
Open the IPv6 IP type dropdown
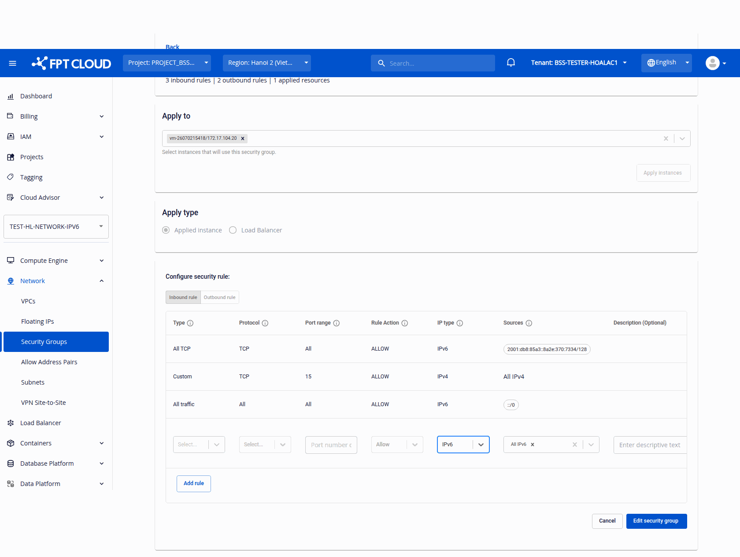click(463, 445)
